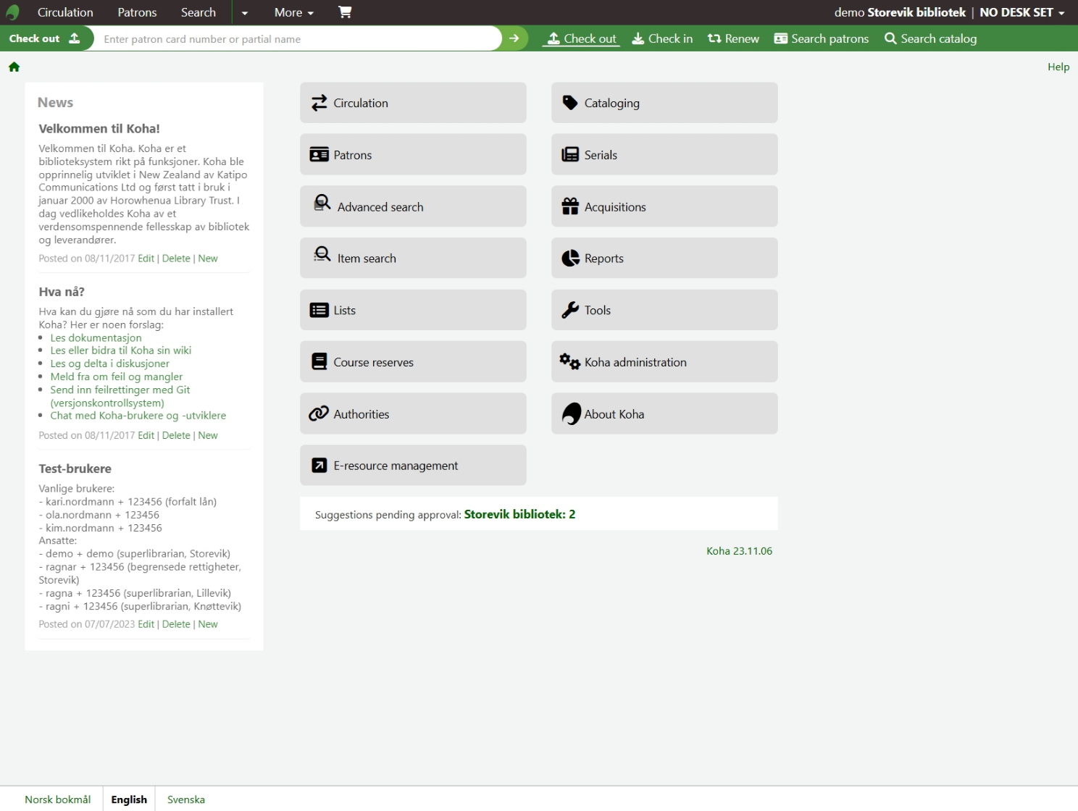Click the Cataloging tag icon
This screenshot has height=811, width=1078.
[x=570, y=103]
